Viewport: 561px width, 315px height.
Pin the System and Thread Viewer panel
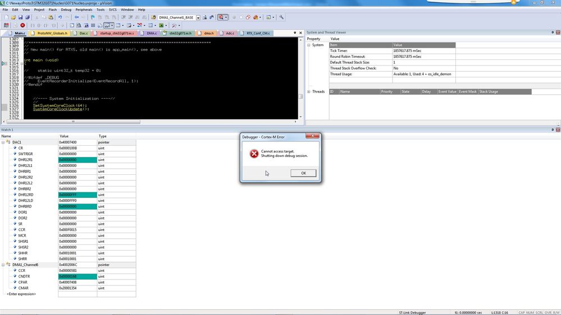(553, 32)
